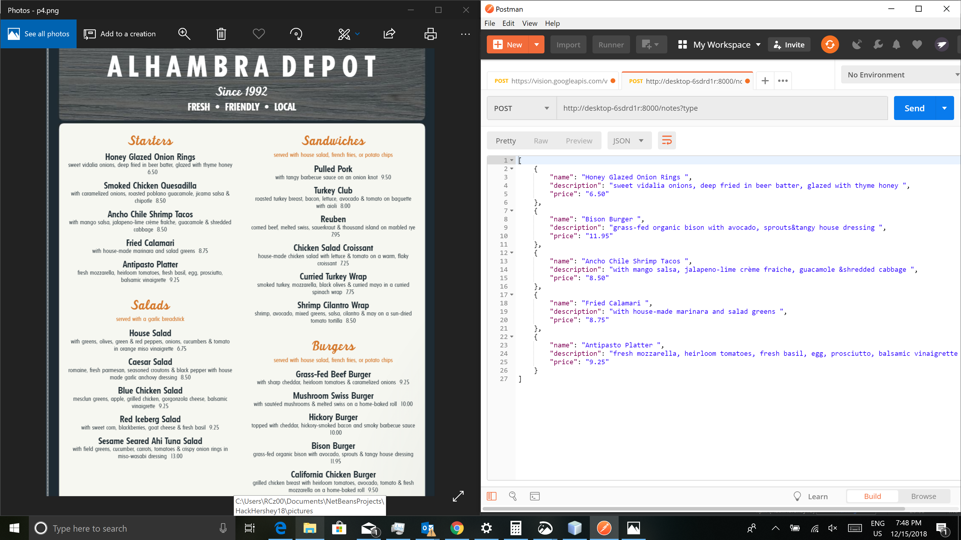
Task: Delete the photo with the trash icon
Action: (221, 34)
